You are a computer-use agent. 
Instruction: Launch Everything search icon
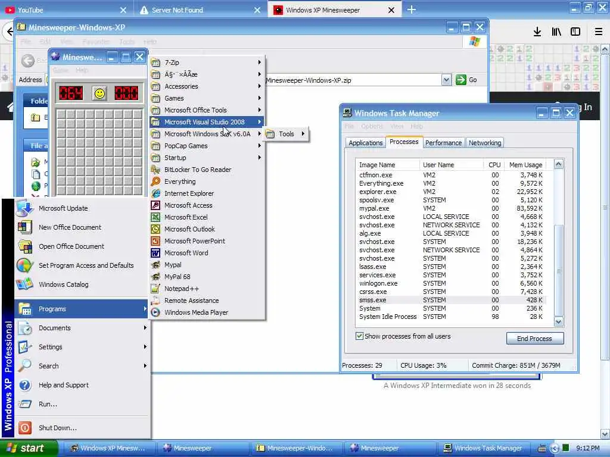(155, 181)
